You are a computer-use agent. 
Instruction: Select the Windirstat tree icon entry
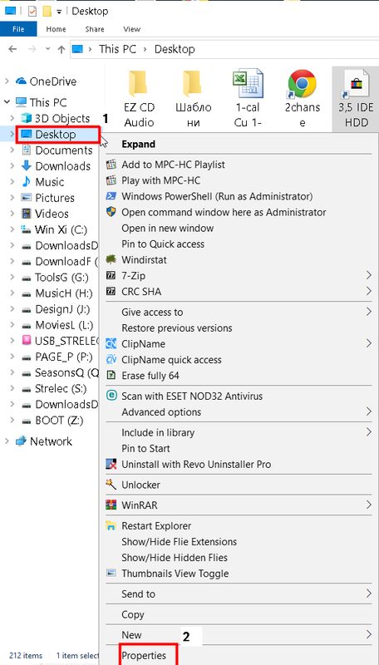click(x=111, y=259)
